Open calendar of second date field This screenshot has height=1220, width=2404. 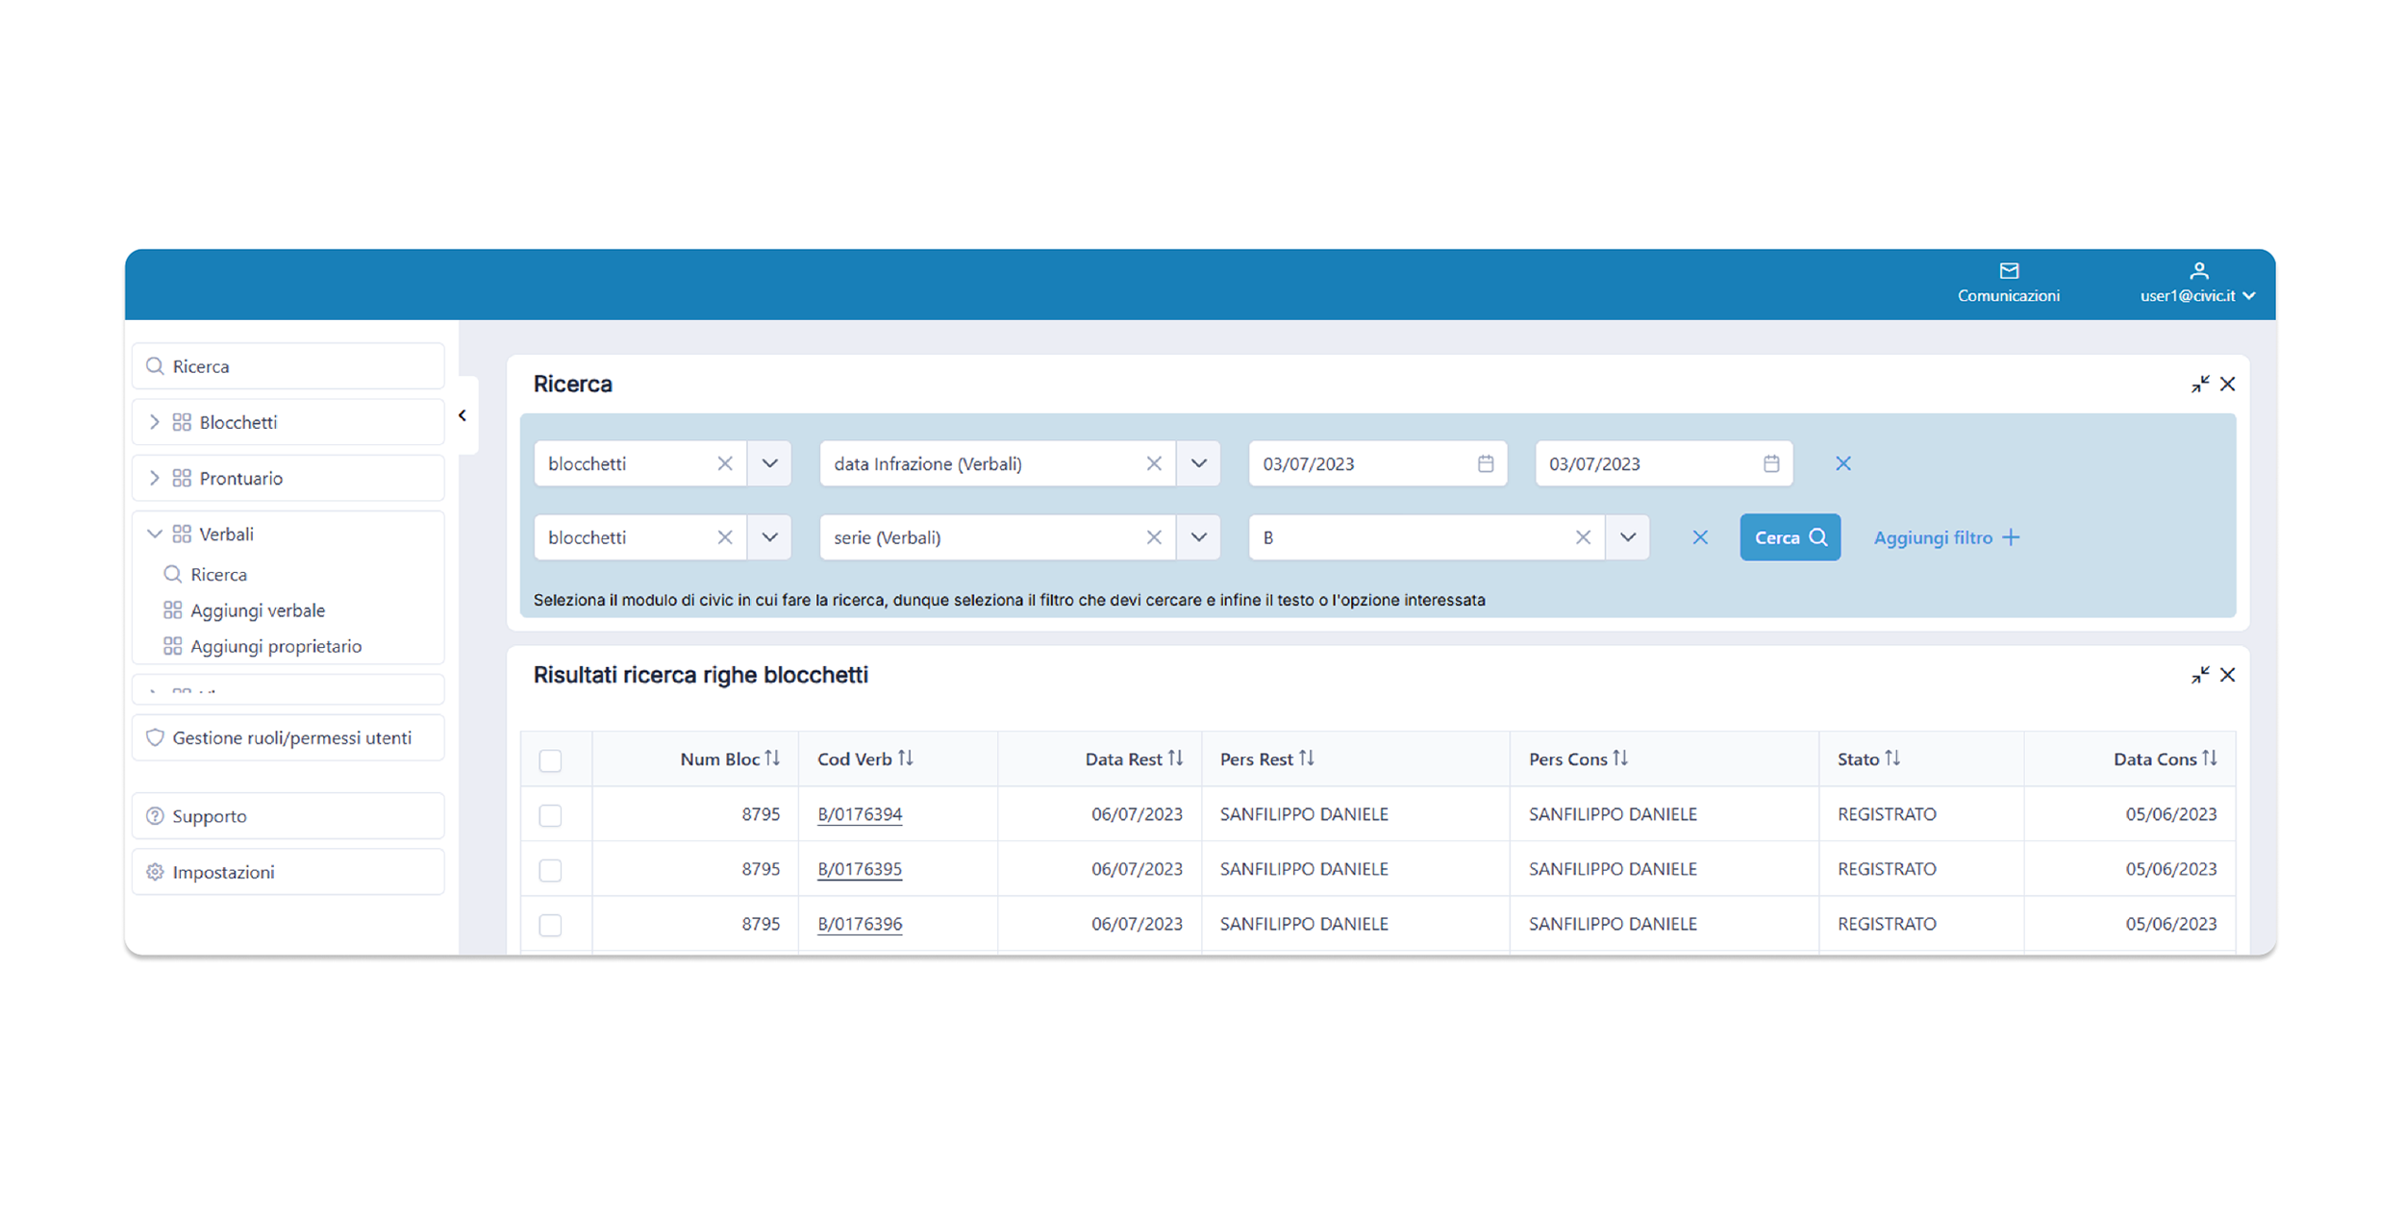pyautogui.click(x=1771, y=463)
